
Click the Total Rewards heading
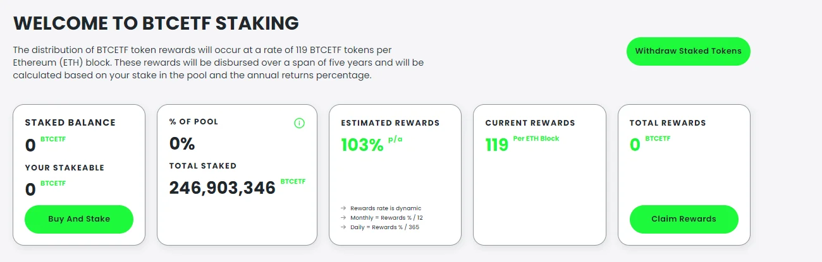[x=668, y=123]
